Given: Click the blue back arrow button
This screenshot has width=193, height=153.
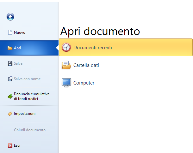Looking at the screenshot, I should tap(10, 17).
